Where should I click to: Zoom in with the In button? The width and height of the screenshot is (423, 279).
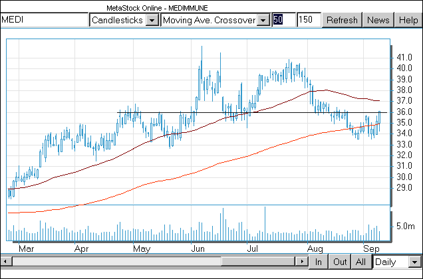pyautogui.click(x=319, y=262)
